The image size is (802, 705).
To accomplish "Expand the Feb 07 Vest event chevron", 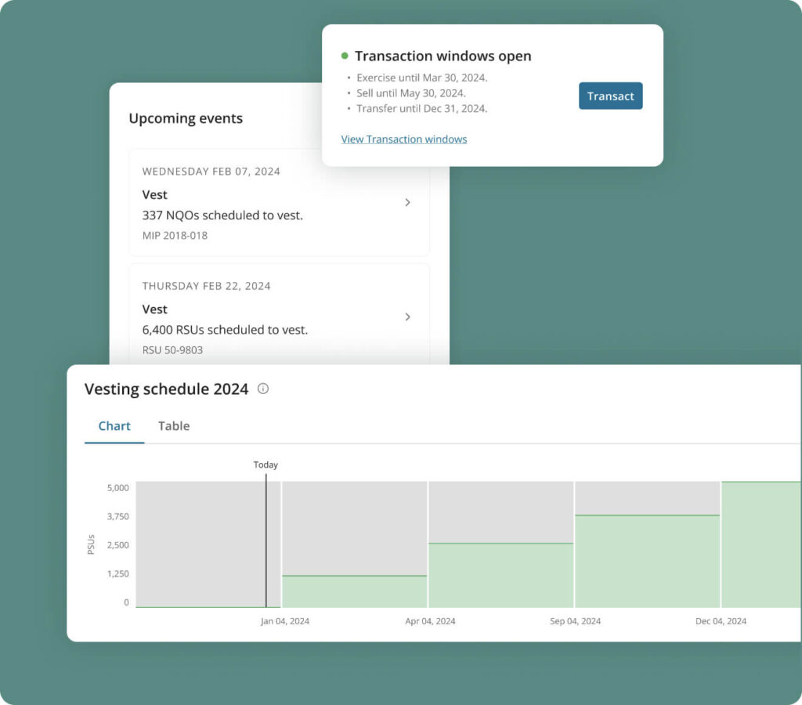I will (407, 202).
